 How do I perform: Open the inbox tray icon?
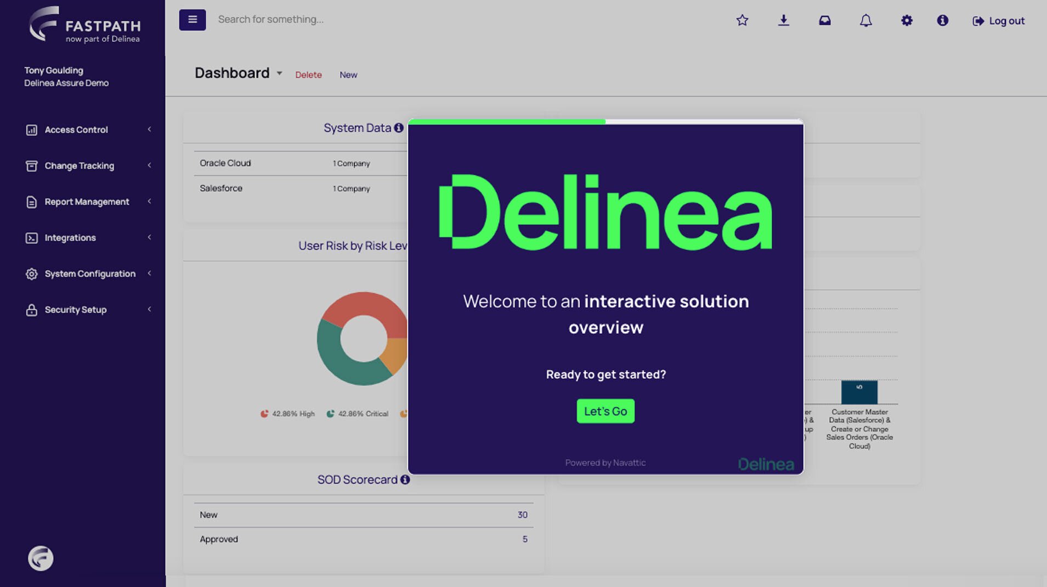824,20
